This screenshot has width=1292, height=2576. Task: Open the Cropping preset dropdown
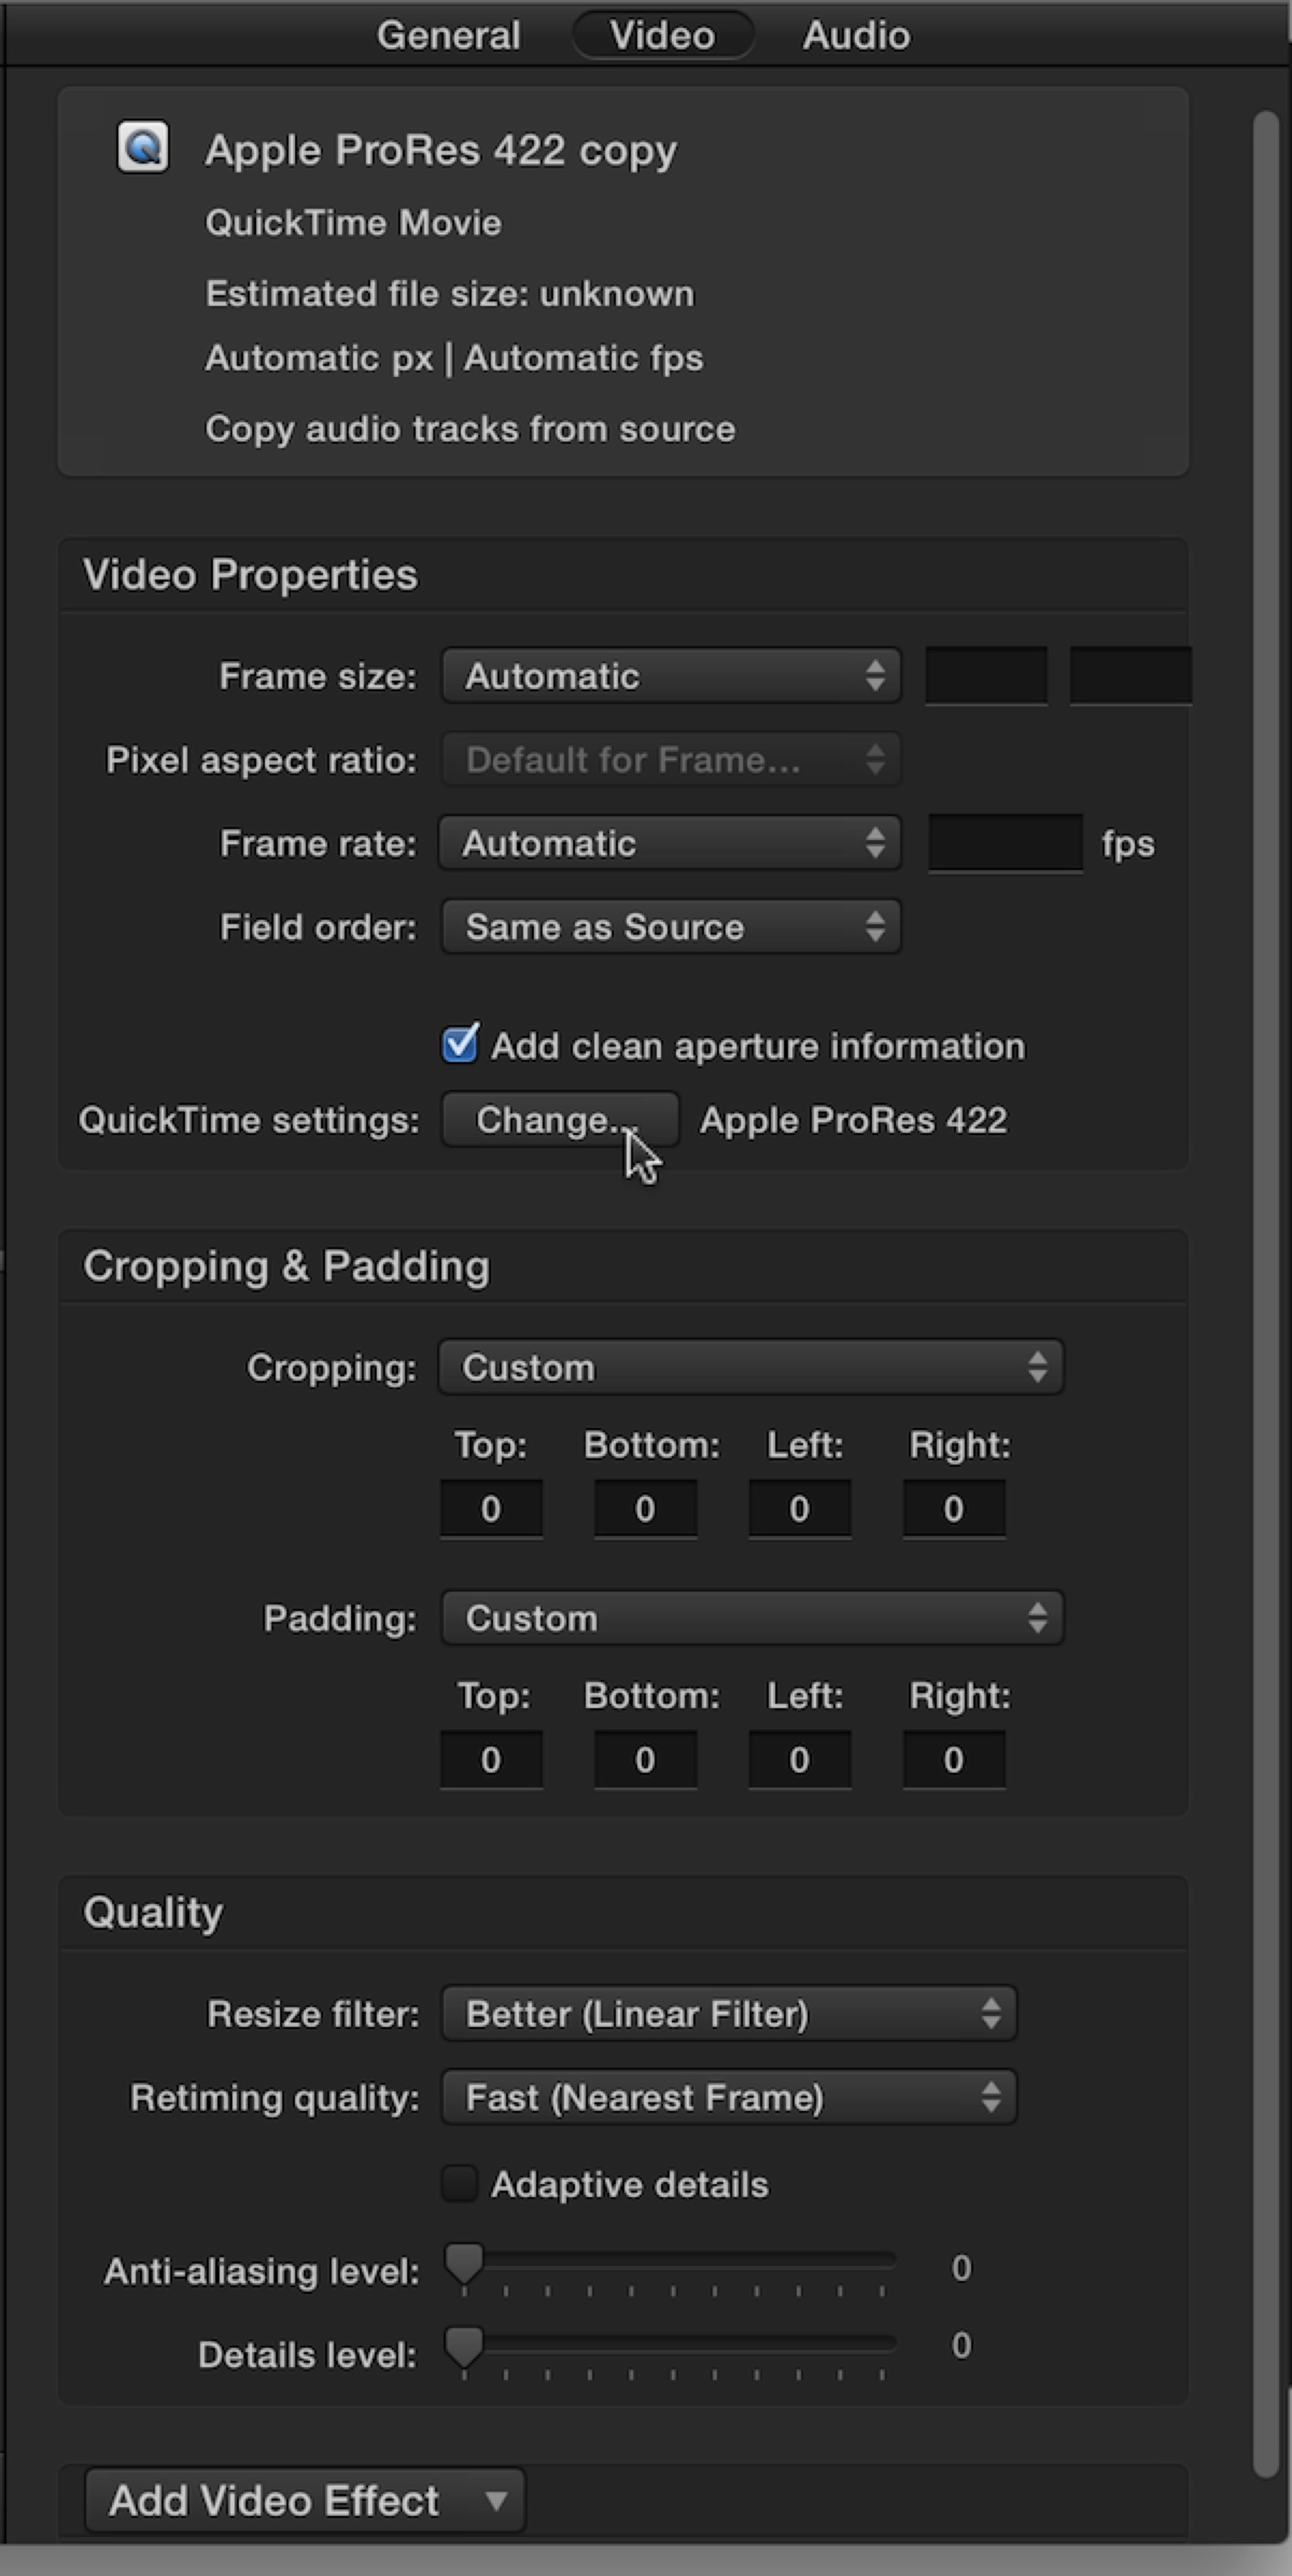coord(751,1367)
